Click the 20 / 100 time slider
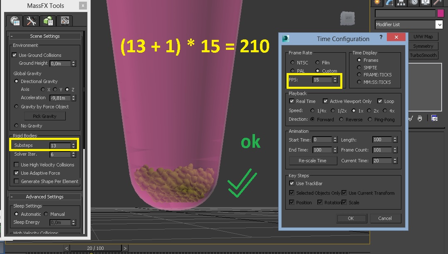Viewport: 448px width, 254px height. click(x=96, y=248)
